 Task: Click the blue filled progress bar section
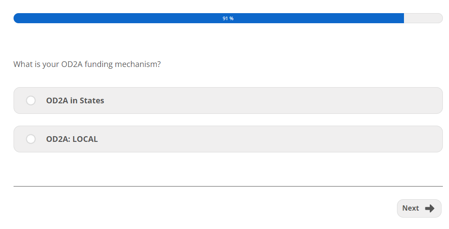pos(131,18)
